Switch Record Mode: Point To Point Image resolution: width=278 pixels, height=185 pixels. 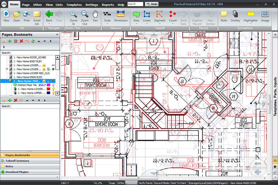170,183
